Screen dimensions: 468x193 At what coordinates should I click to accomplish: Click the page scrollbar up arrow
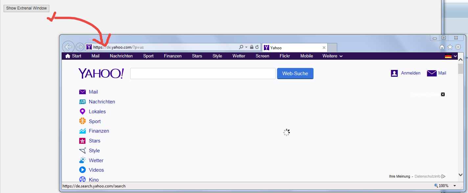click(x=460, y=60)
